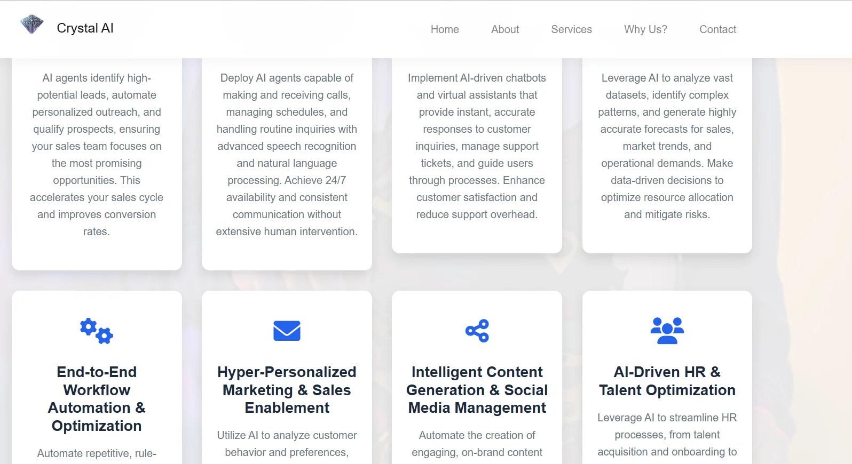Open Services in the navigation bar

(x=571, y=29)
